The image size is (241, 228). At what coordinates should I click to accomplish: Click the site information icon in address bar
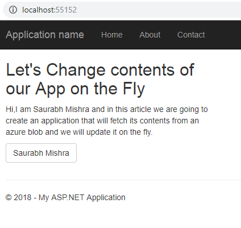[x=13, y=10]
